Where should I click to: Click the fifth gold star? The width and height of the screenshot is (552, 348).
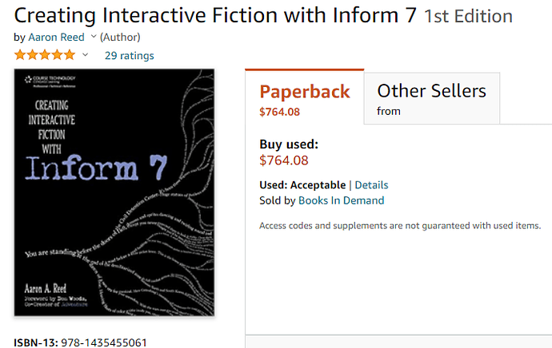[x=70, y=55]
